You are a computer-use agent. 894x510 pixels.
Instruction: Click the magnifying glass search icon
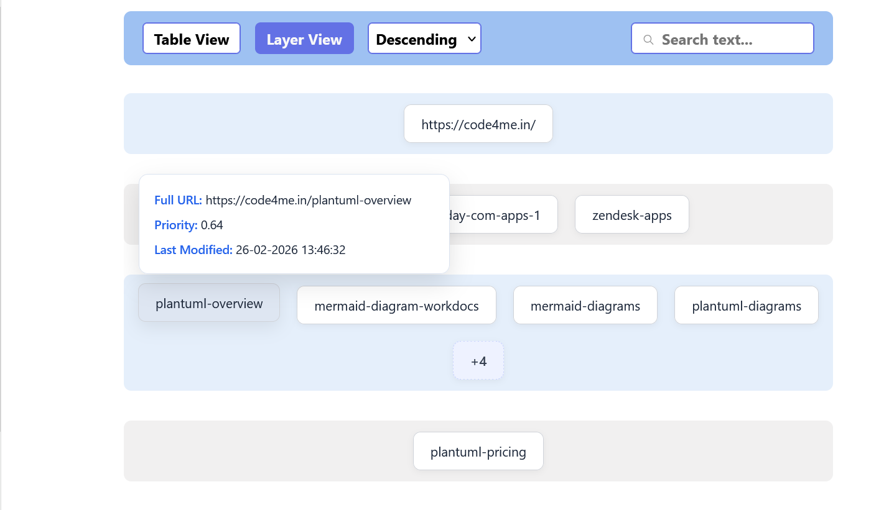coord(648,39)
